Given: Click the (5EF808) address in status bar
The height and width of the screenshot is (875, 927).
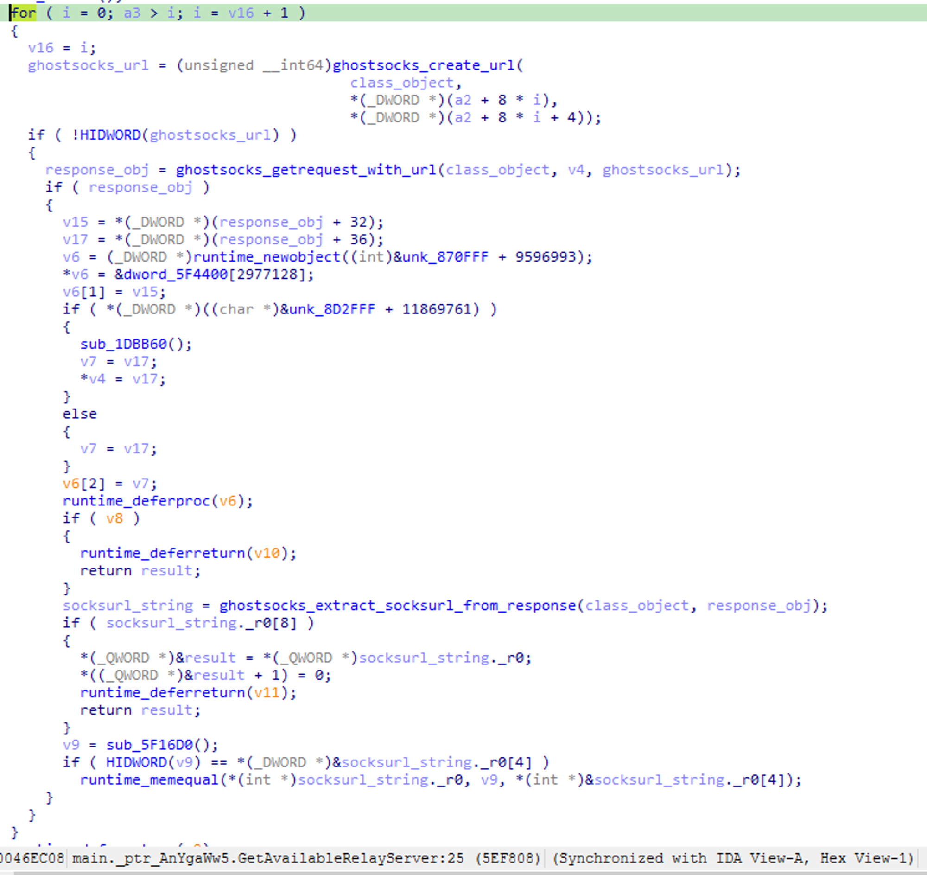Looking at the screenshot, I should pos(508,858).
